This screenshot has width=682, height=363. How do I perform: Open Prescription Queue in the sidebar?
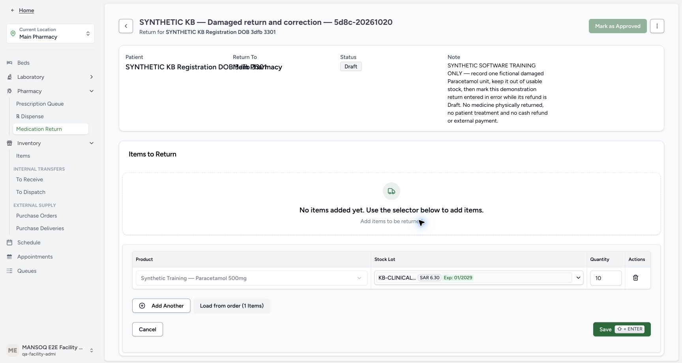coord(40,104)
